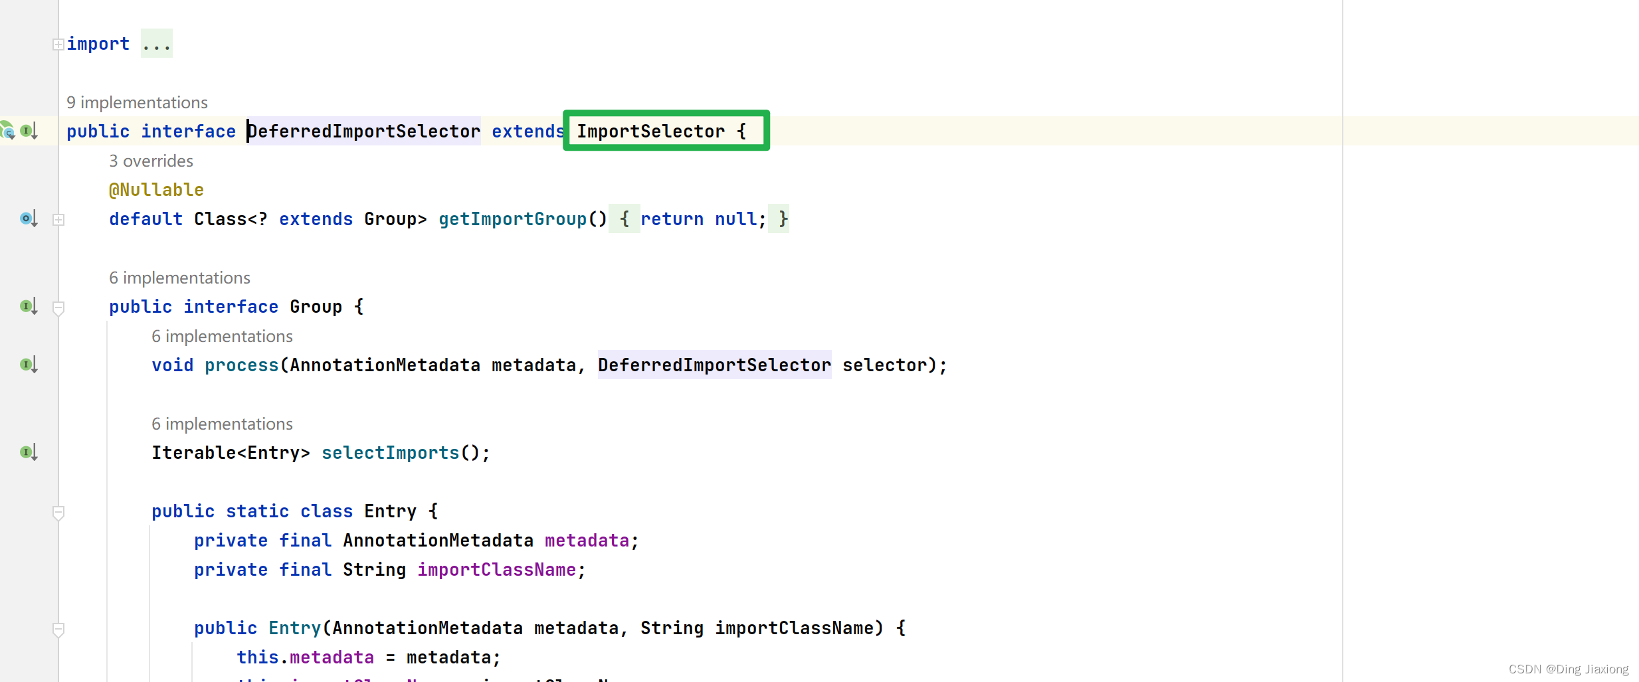The image size is (1639, 682).
Task: Click ImportSelector in the extends clause
Action: [x=650, y=131]
